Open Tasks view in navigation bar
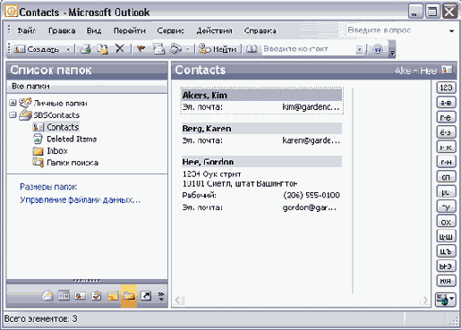 97,296
